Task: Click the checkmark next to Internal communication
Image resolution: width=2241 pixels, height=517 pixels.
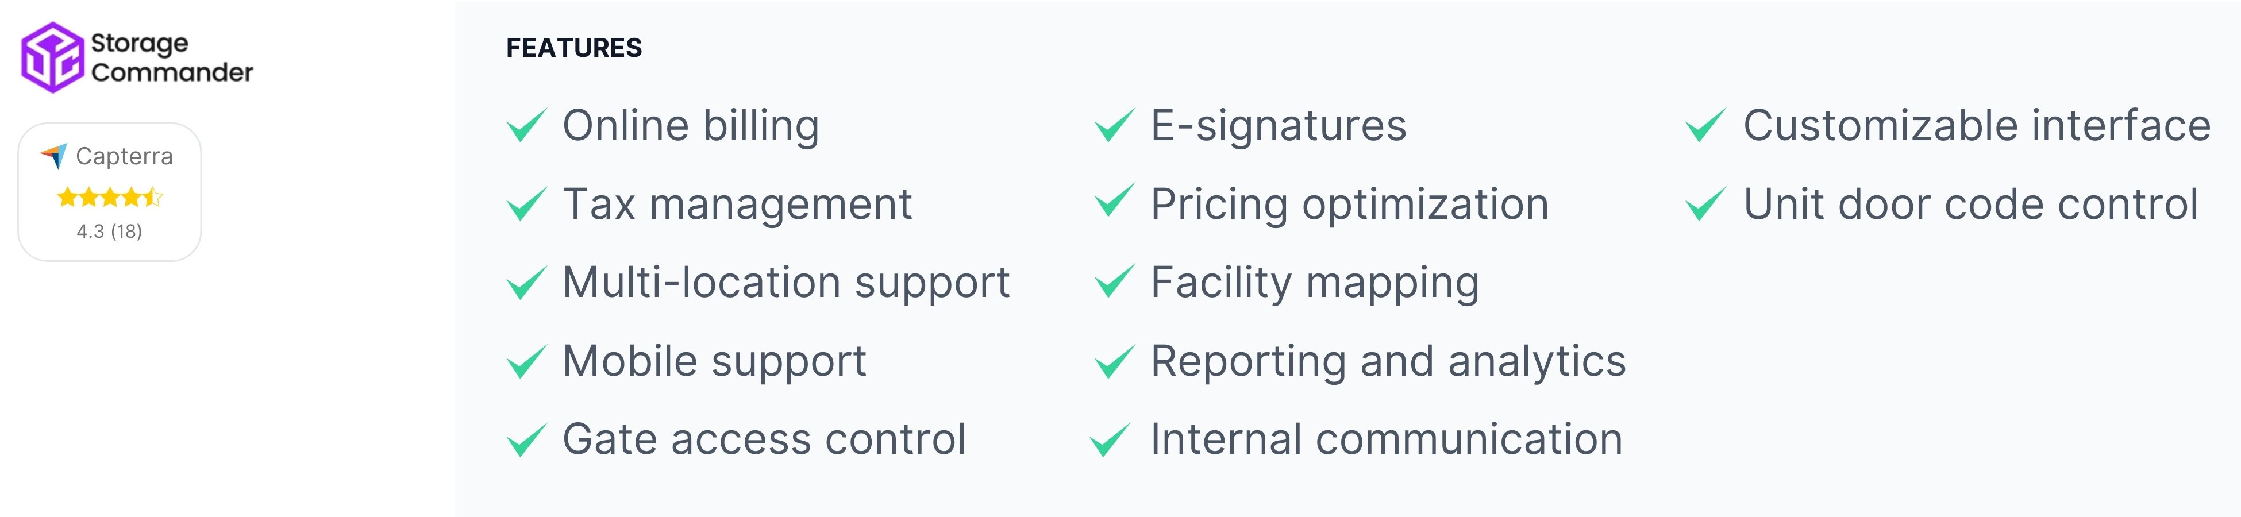Action: click(x=1110, y=439)
